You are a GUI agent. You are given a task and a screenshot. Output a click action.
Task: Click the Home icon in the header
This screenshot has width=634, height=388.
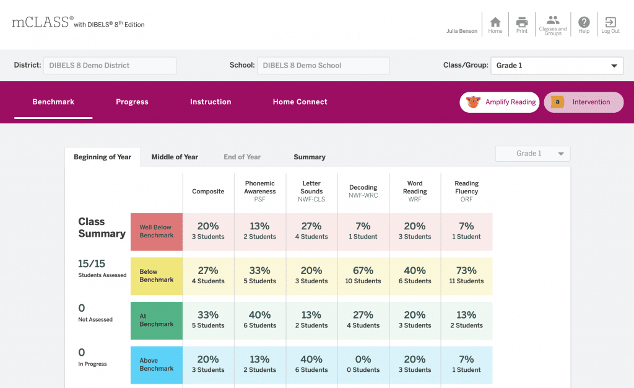(x=495, y=22)
